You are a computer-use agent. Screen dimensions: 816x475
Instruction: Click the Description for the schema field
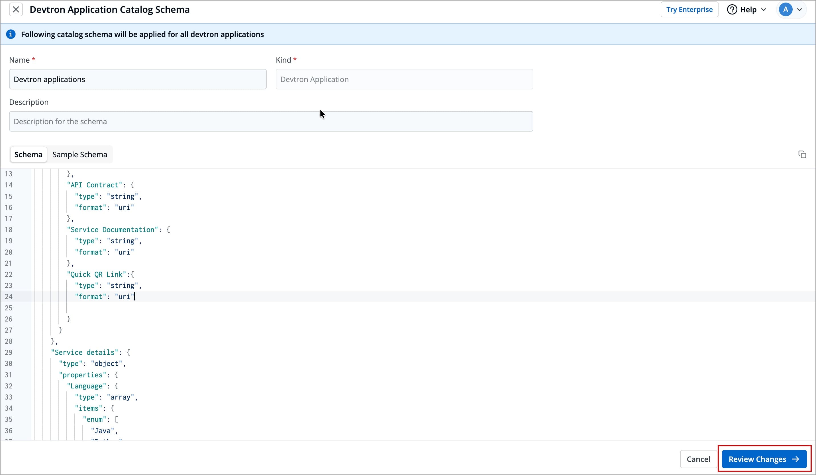(x=271, y=121)
